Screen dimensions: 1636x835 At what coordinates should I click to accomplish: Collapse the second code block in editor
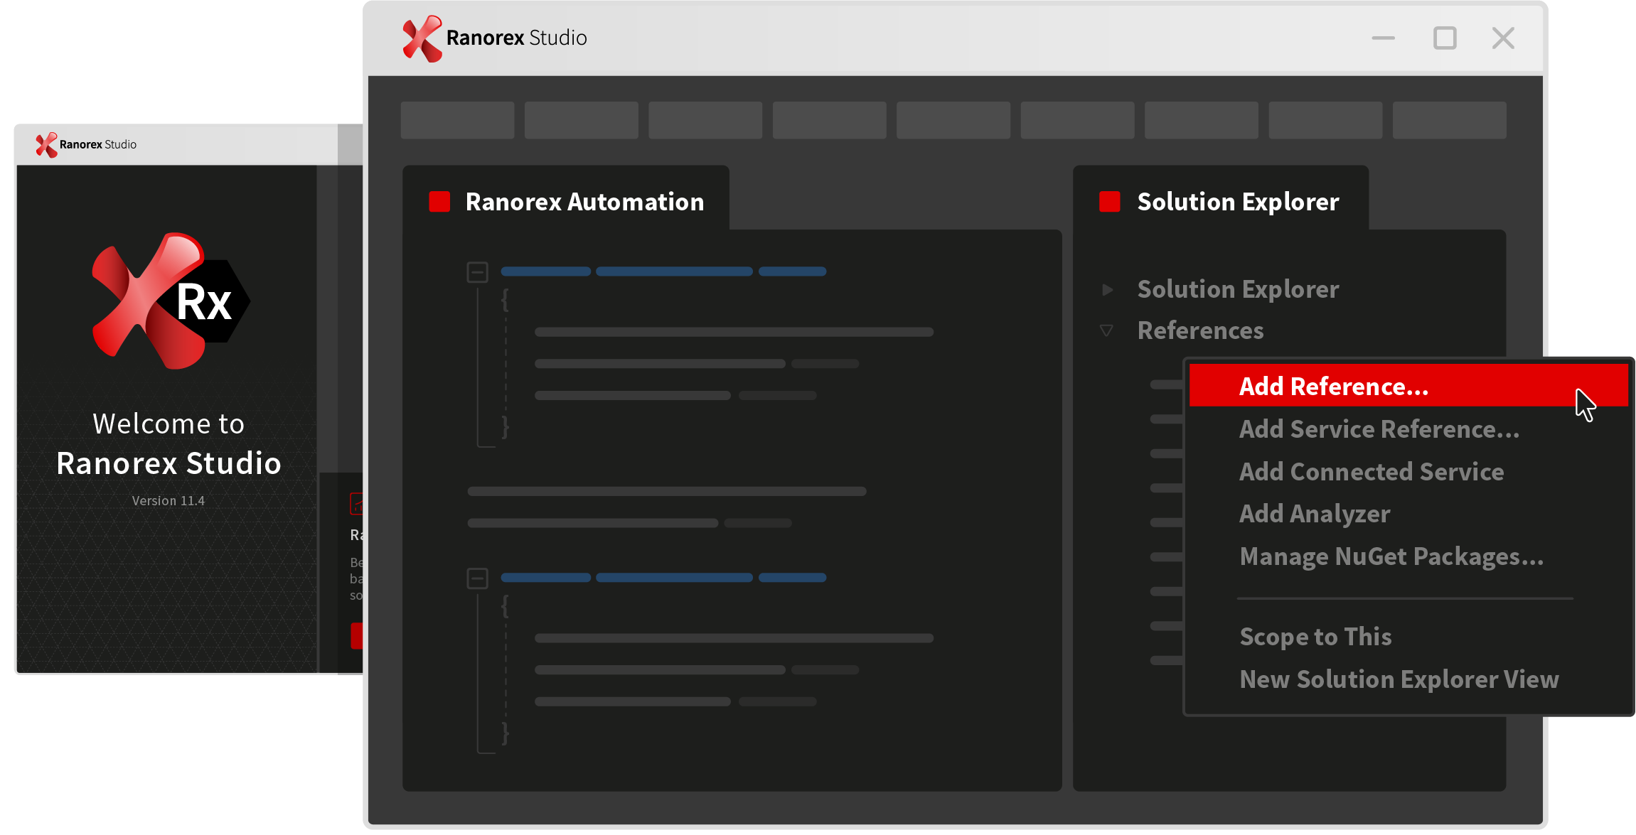click(477, 578)
